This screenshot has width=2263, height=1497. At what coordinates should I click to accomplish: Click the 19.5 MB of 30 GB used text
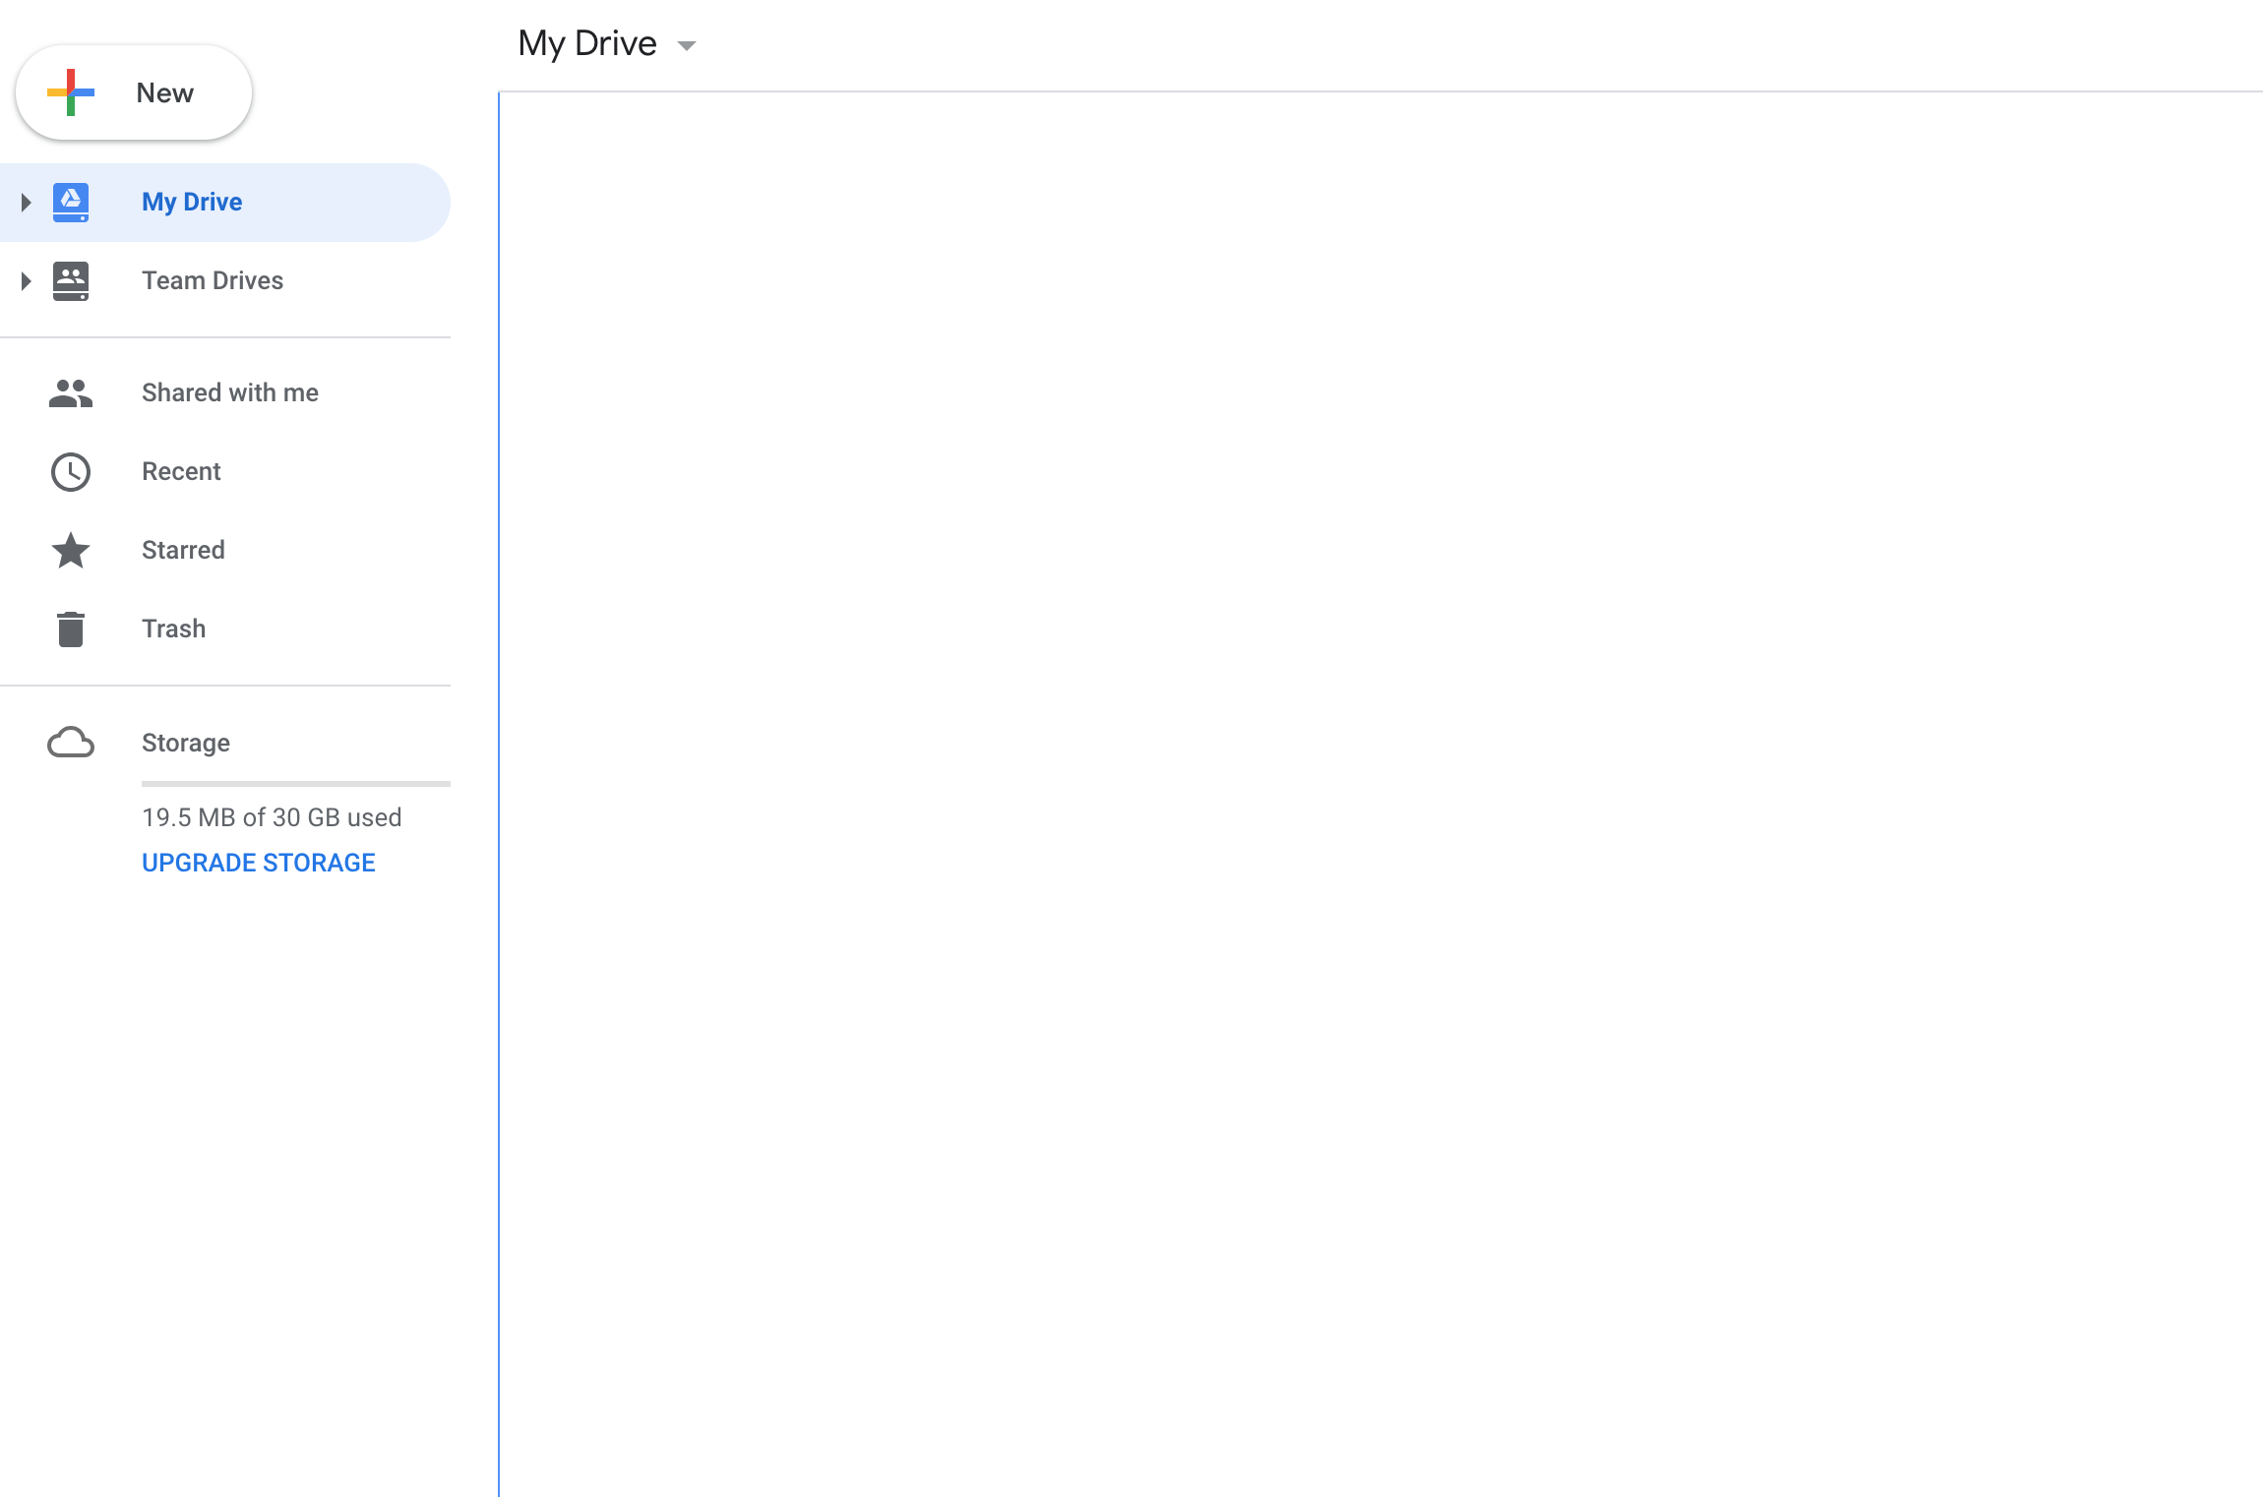coord(272,817)
